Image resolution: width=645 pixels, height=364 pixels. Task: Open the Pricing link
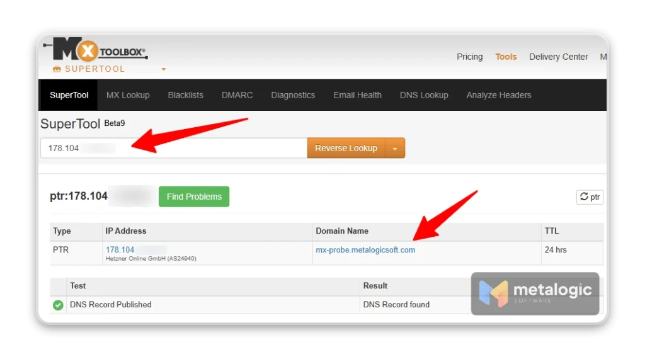469,57
